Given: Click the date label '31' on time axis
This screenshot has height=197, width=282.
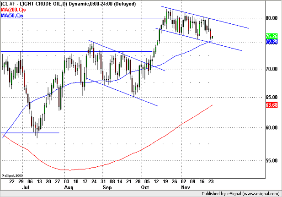Looking at the screenshot, I should point(103,181).
